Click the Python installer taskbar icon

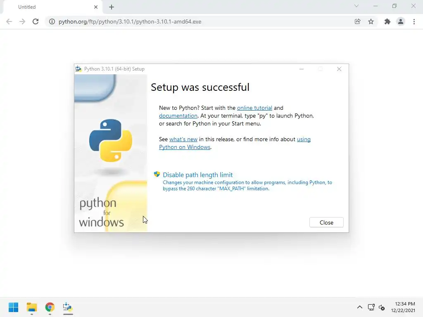click(68, 307)
